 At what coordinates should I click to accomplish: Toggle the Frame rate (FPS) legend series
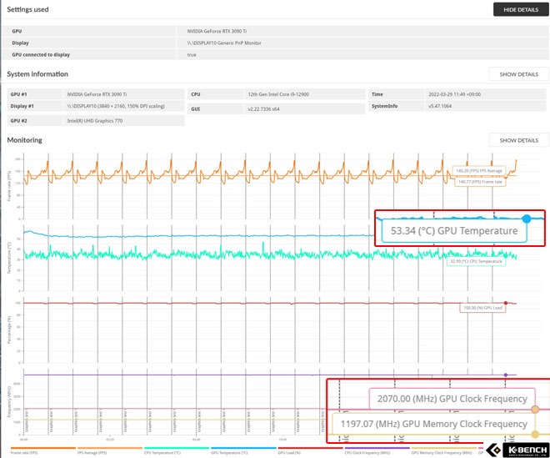(x=43, y=450)
